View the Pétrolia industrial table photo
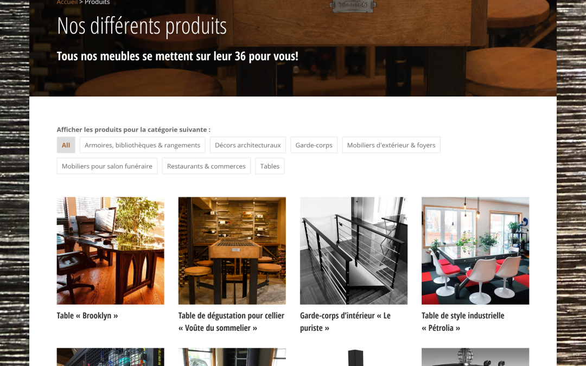 click(x=475, y=251)
